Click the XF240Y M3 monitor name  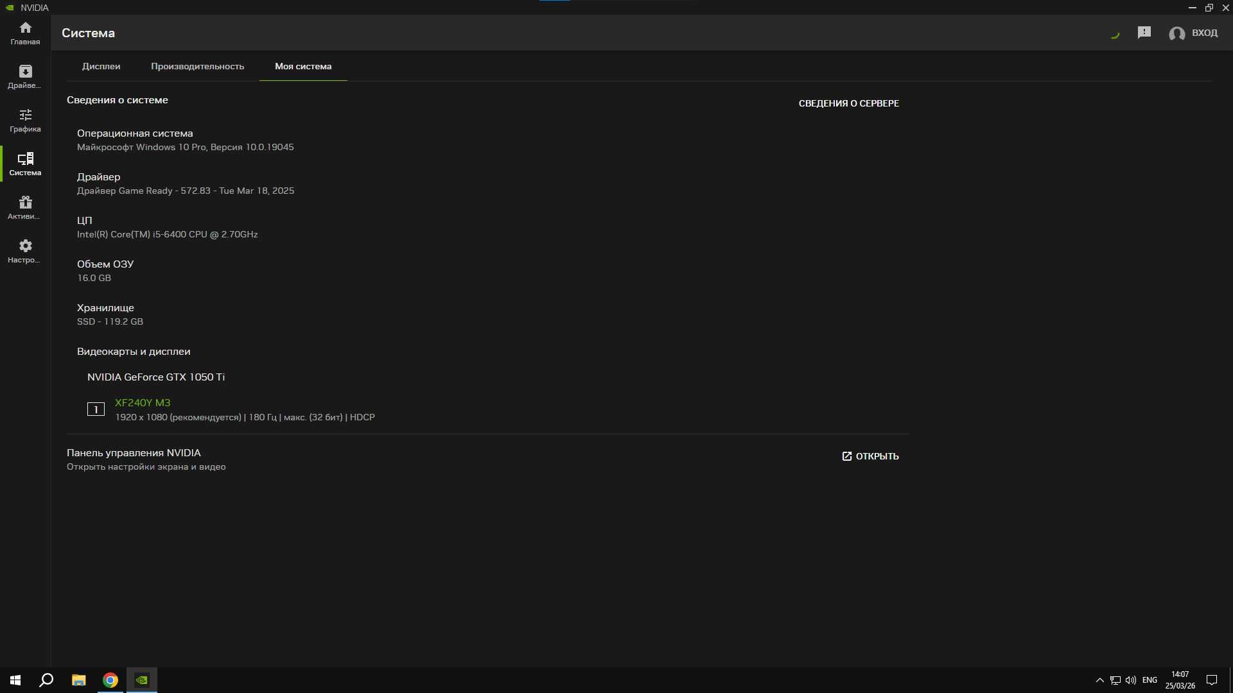pyautogui.click(x=143, y=403)
